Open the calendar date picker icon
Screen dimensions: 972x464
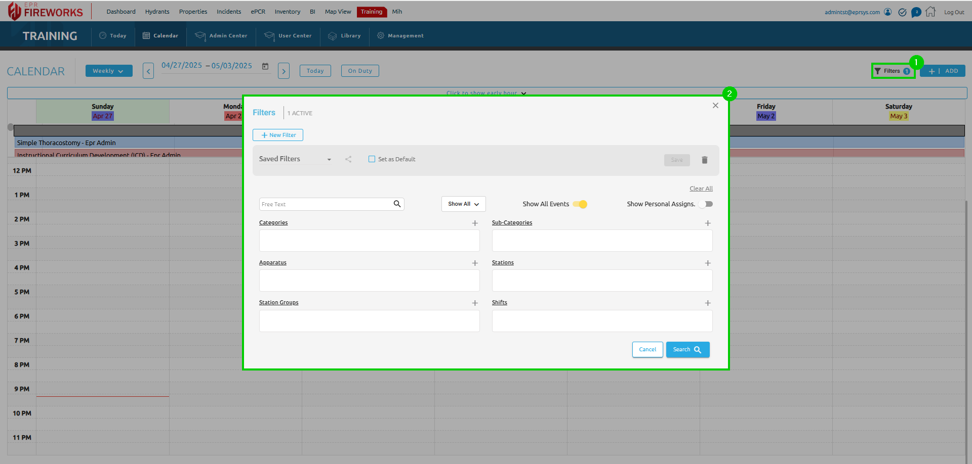pyautogui.click(x=265, y=66)
